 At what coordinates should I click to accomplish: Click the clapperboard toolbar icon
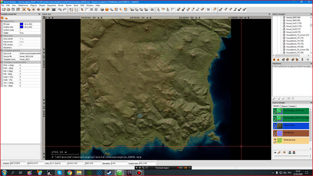[54, 9]
